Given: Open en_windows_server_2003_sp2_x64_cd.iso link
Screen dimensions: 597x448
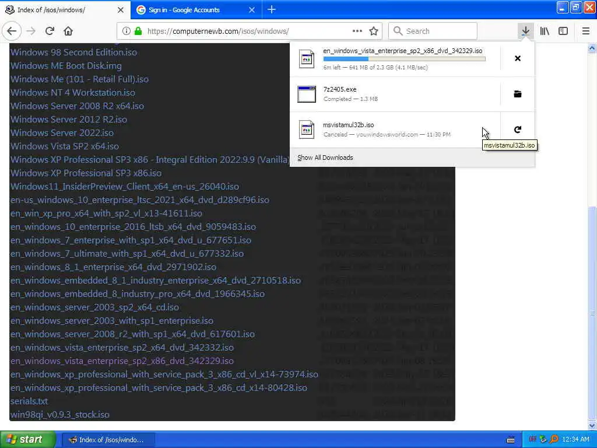Looking at the screenshot, I should point(94,307).
